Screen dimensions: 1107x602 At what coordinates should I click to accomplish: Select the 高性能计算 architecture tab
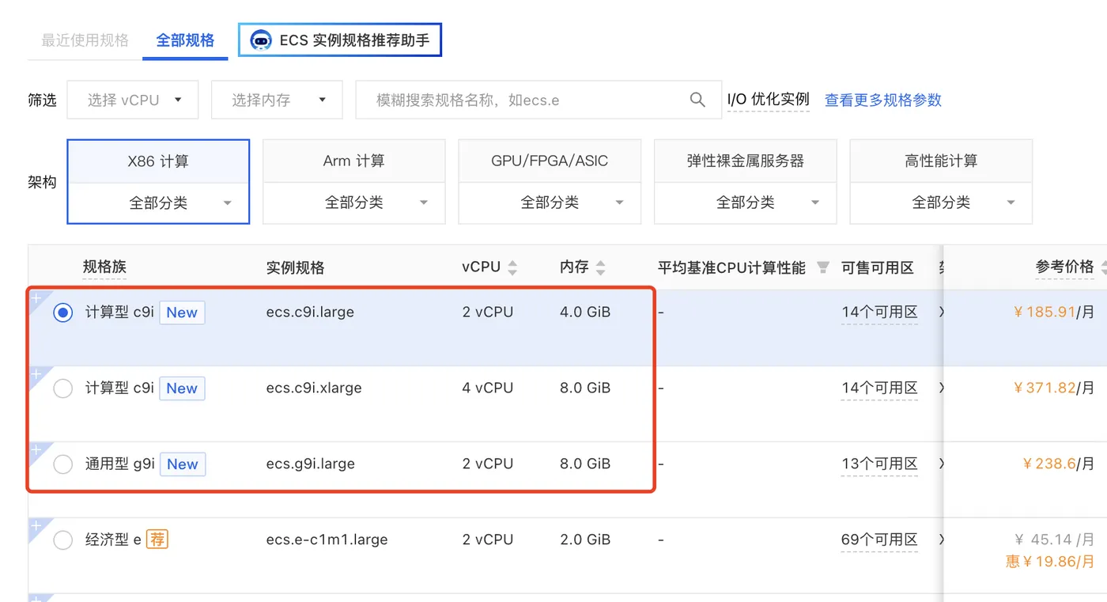941,161
